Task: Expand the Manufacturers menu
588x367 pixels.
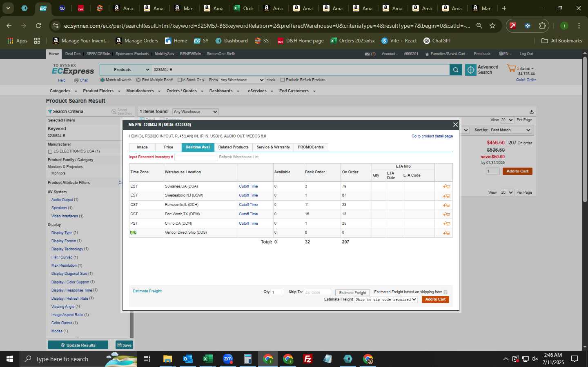Action: click(x=143, y=91)
